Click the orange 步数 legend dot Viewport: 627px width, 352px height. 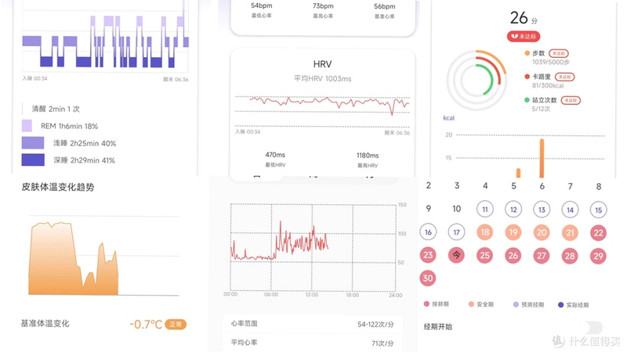pos(527,52)
